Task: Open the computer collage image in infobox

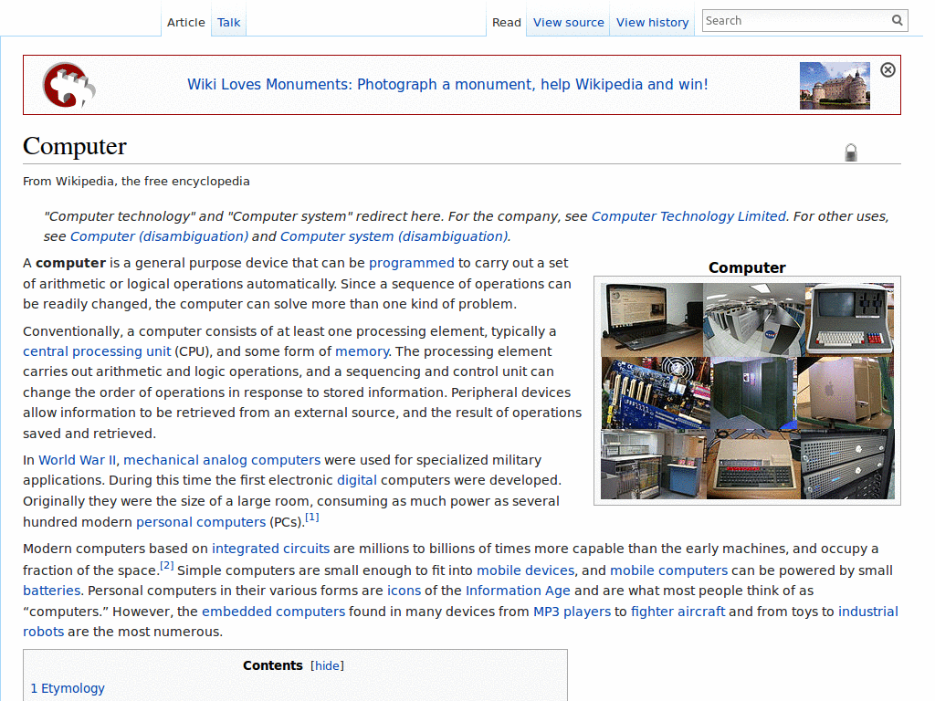Action: coord(747,391)
